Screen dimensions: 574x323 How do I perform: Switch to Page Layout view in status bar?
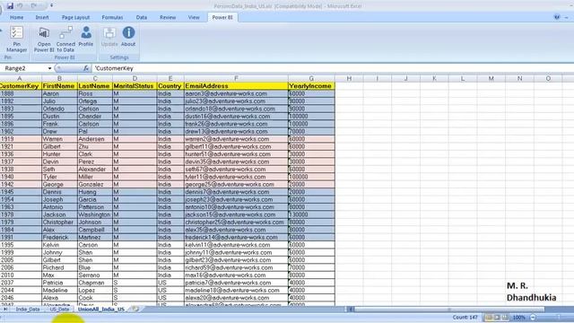click(x=497, y=318)
